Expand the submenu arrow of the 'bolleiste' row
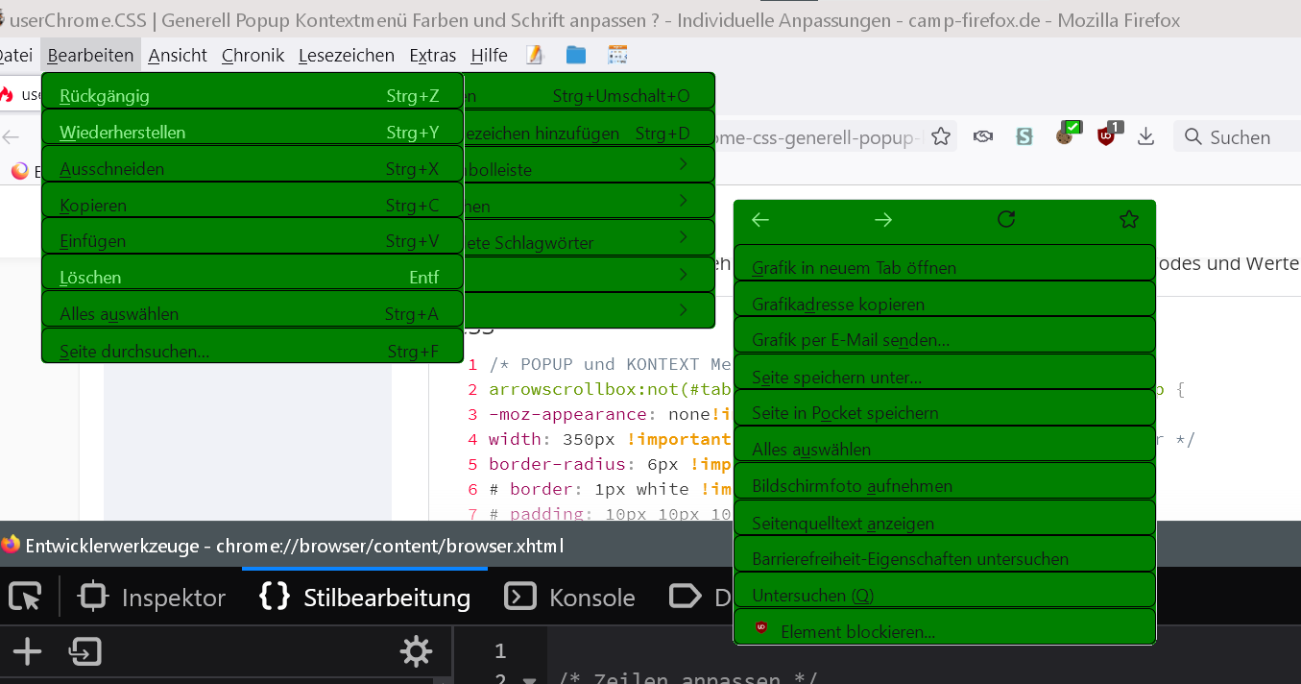Viewport: 1301px width, 684px height. 683,164
